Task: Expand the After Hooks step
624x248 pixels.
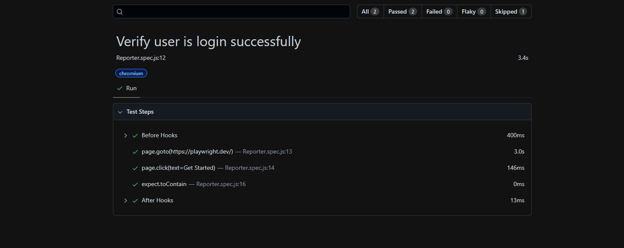Action: [x=126, y=201]
